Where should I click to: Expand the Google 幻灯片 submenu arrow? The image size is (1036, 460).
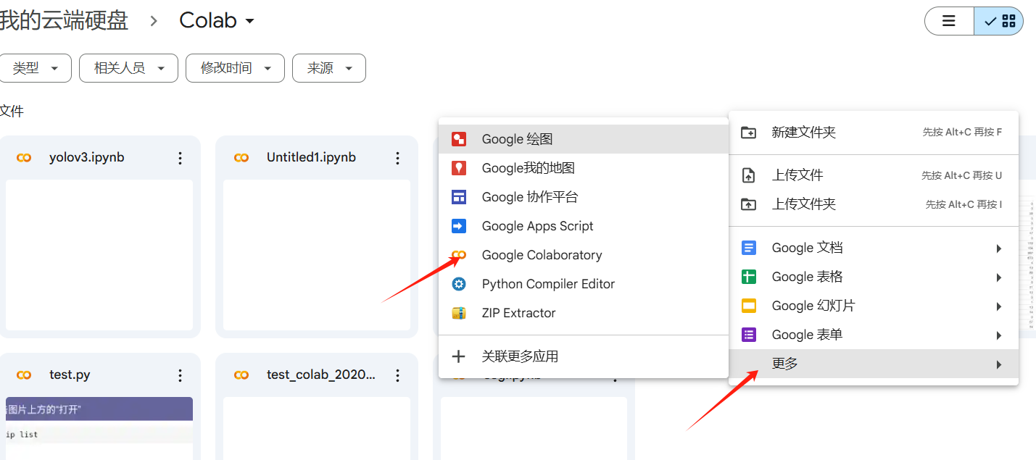pos(999,306)
